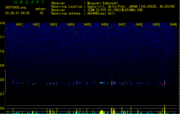Click the 0432 time marker

(x=36, y=25)
